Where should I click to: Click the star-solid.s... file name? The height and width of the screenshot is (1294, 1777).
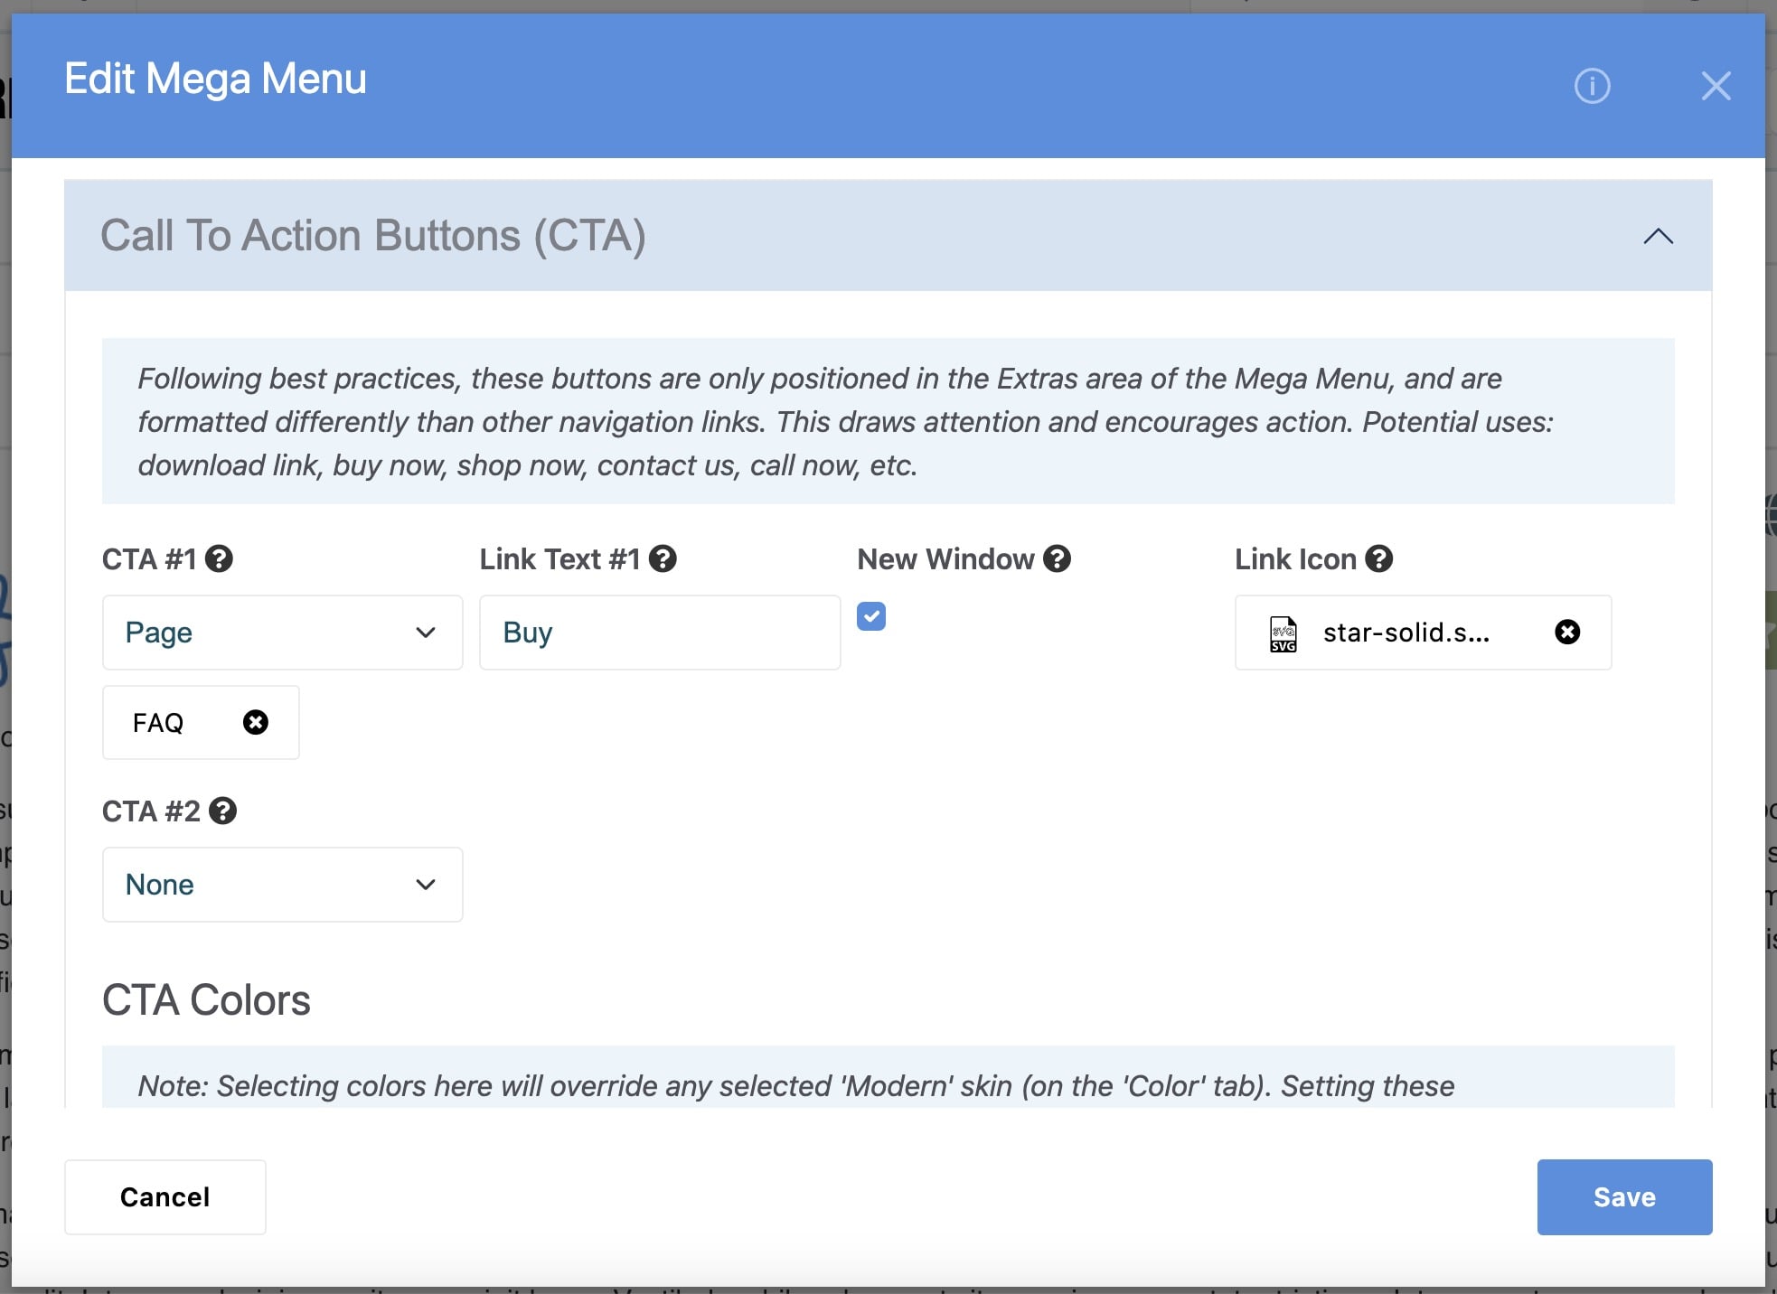pyautogui.click(x=1406, y=633)
